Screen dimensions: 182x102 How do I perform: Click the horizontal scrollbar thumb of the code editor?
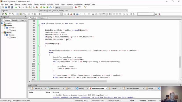69,81
